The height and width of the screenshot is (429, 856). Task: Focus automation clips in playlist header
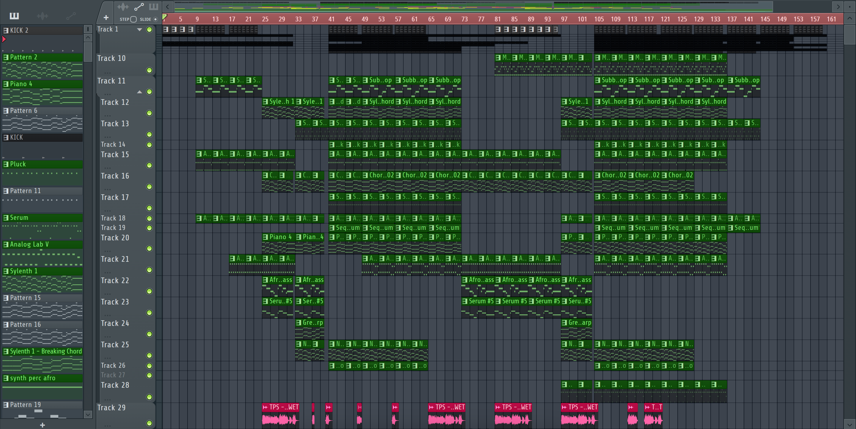(139, 7)
